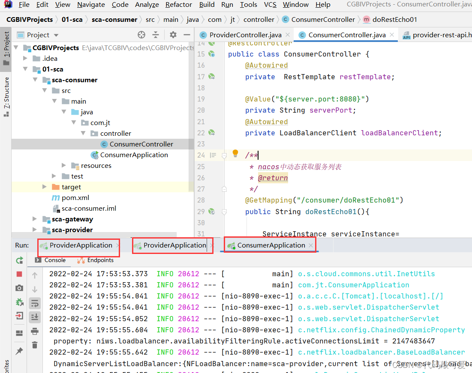This screenshot has width=472, height=373.
Task: Open the Refactor menu
Action: point(178,5)
